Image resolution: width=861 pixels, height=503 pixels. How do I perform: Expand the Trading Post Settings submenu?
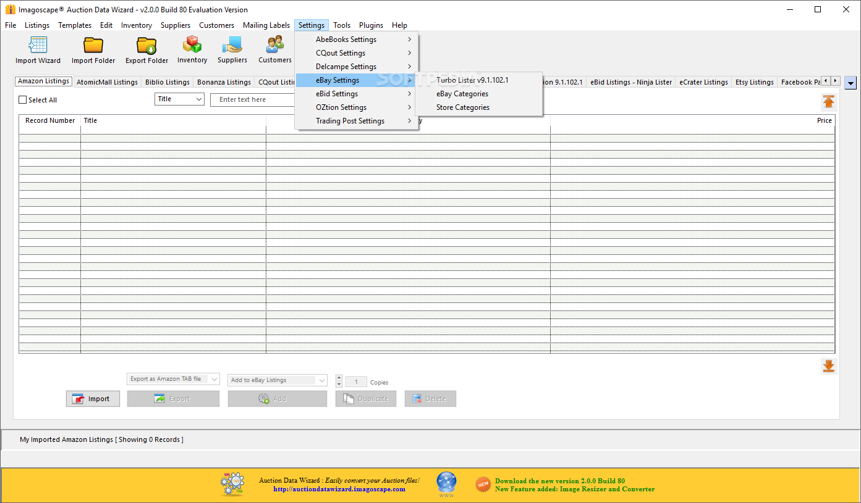tap(357, 121)
